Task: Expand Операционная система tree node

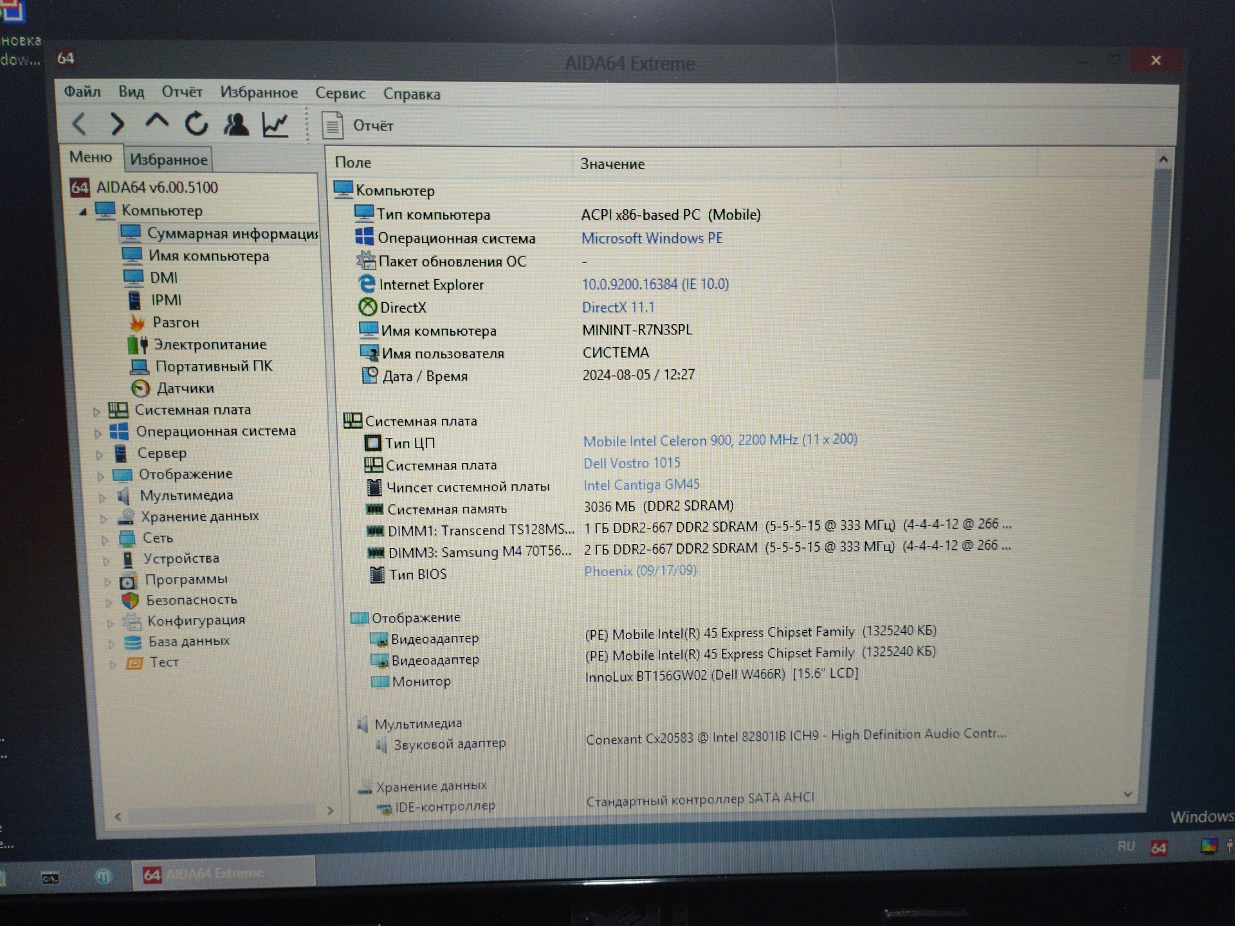Action: click(x=98, y=433)
